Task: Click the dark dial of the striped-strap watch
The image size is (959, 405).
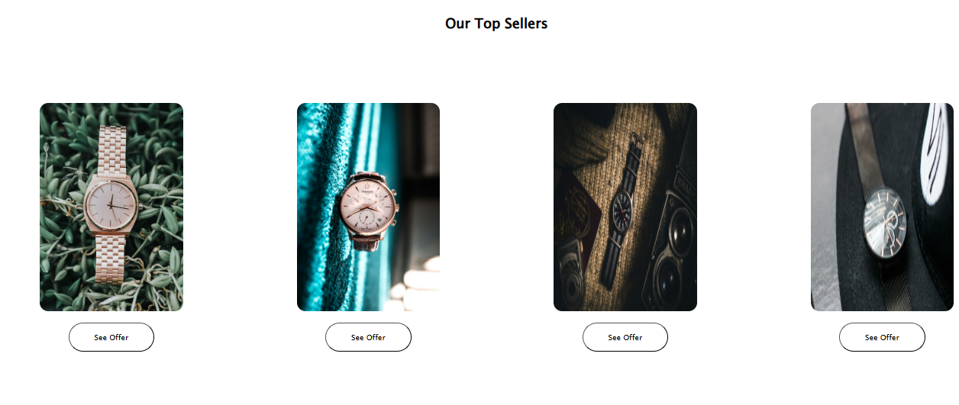Action: 622,205
